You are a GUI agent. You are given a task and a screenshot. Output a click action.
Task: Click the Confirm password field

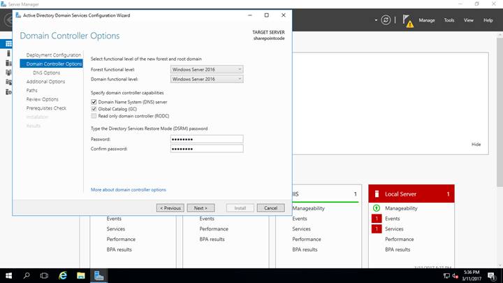pos(207,149)
